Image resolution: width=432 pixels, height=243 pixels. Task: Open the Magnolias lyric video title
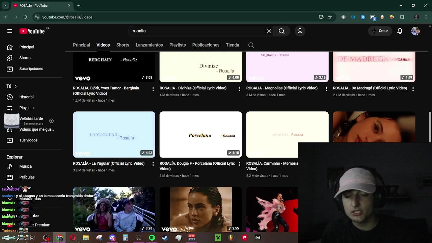click(282, 88)
